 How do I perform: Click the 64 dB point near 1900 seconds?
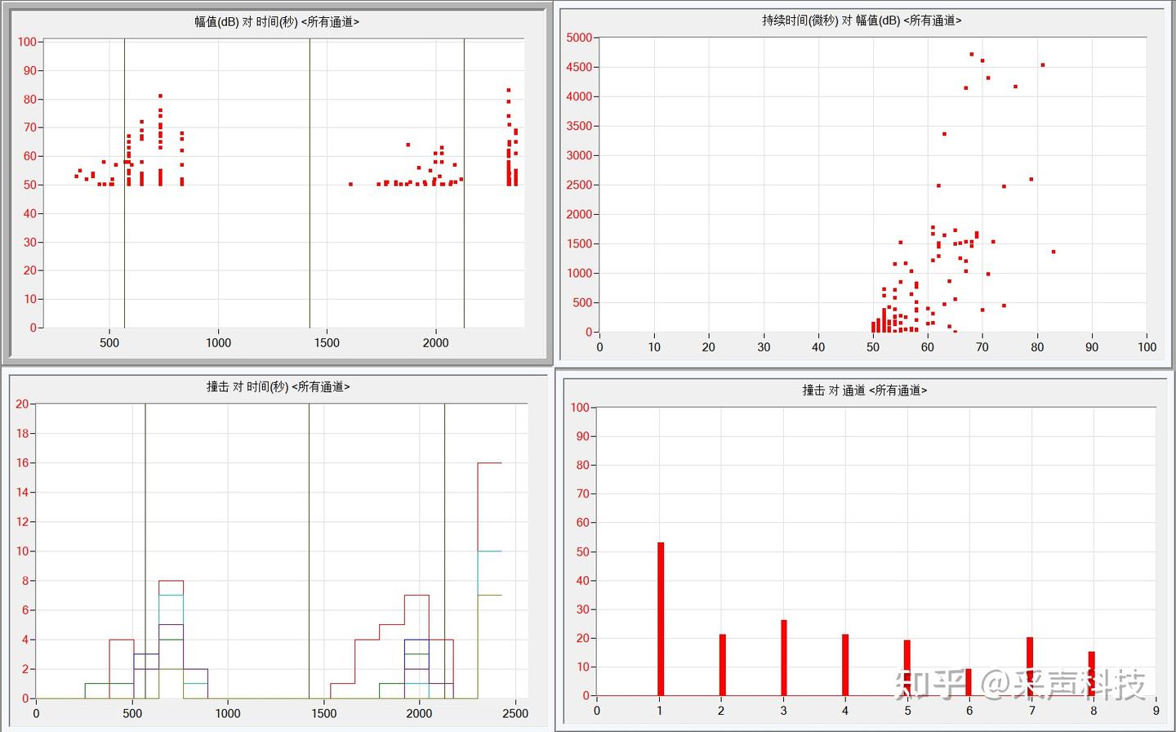pyautogui.click(x=408, y=145)
